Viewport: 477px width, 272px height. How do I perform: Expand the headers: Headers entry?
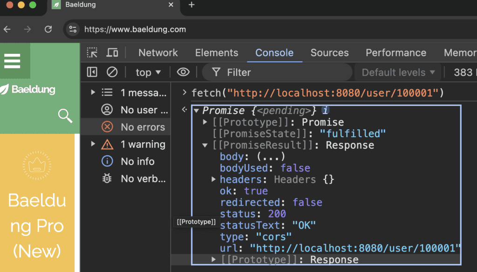[214, 179]
